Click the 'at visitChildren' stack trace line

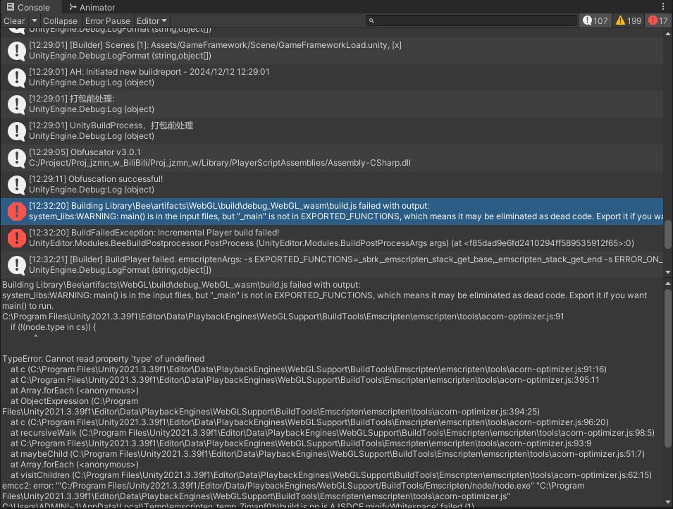coord(331,475)
